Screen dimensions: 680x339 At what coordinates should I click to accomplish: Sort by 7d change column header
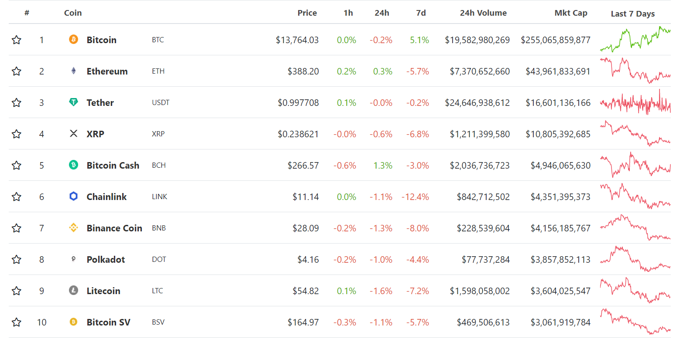coord(421,13)
